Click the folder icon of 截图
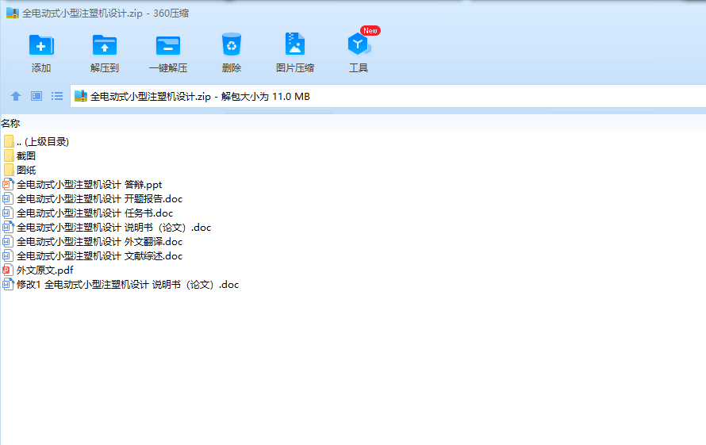The height and width of the screenshot is (445, 706). pos(9,155)
